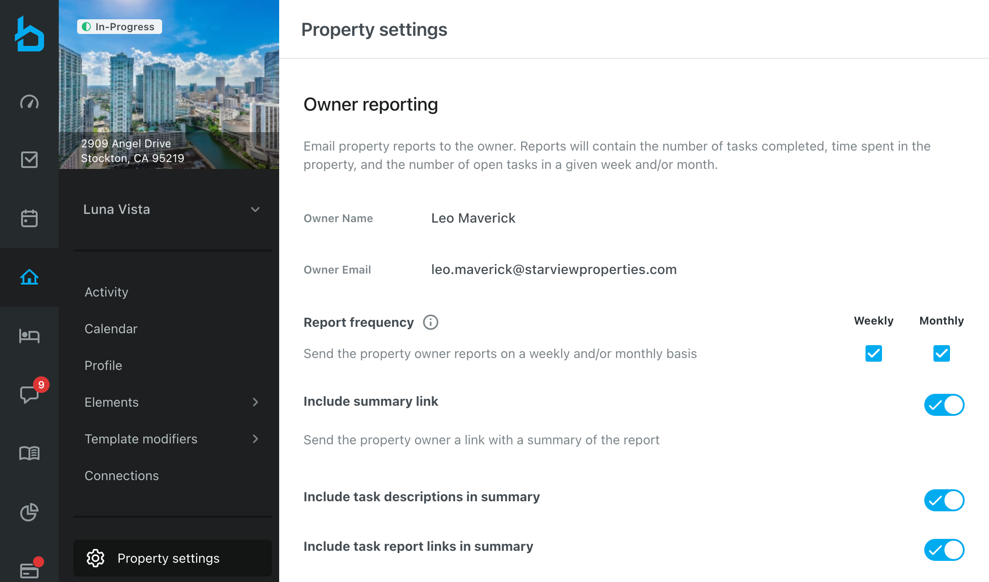
Task: Open the reservations bed icon
Action: 29,336
